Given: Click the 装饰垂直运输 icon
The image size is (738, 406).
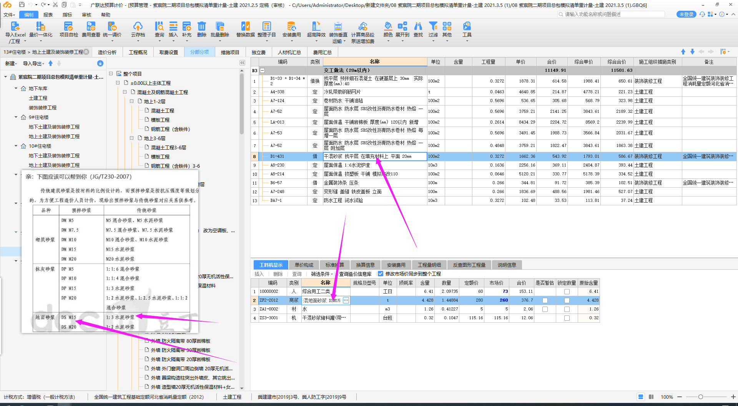Looking at the screenshot, I should coord(338,26).
